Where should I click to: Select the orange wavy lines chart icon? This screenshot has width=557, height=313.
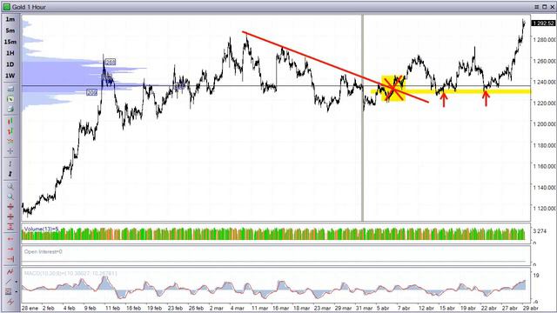(x=10, y=141)
